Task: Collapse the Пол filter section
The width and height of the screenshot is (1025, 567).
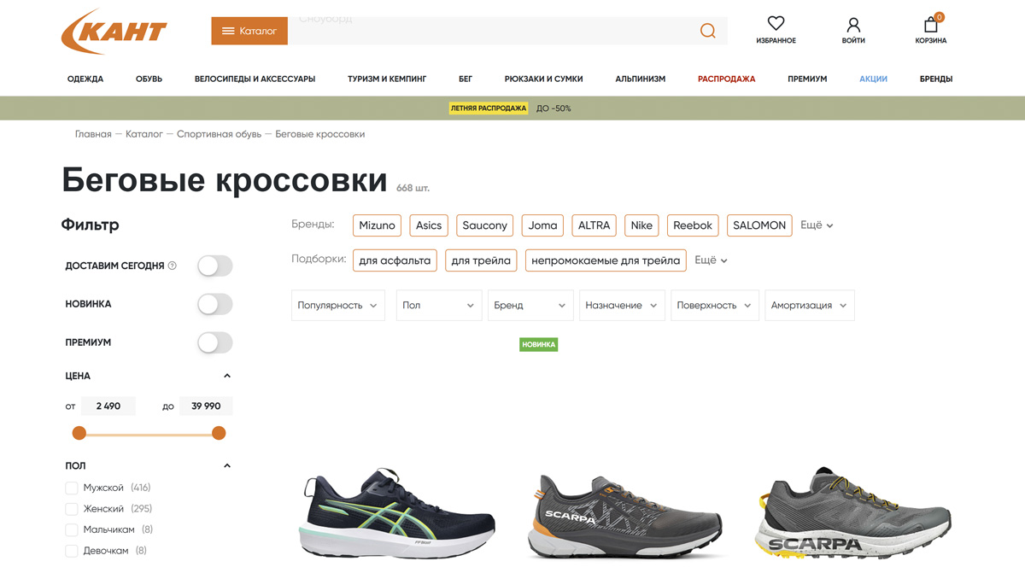Action: (227, 465)
